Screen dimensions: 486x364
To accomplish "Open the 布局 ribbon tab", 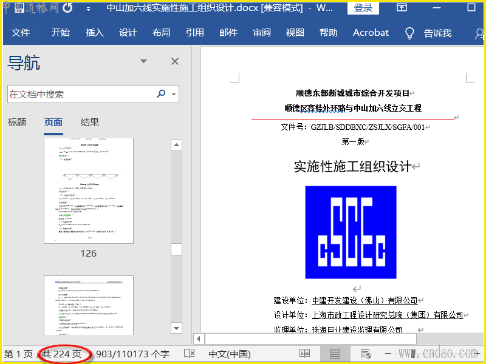I will [x=161, y=33].
